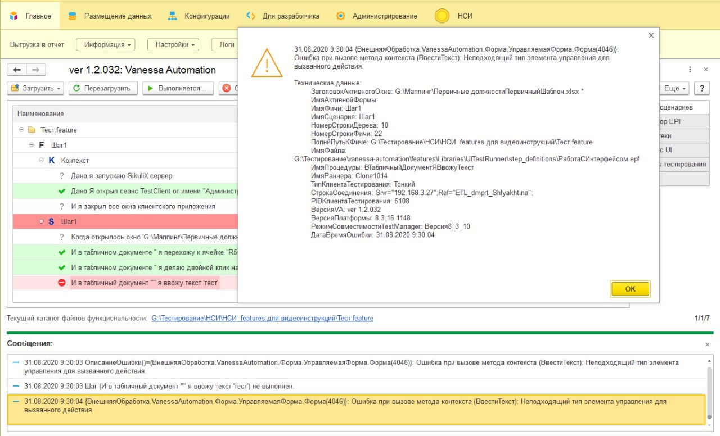Select row И я закрыл все окна

tap(125, 206)
